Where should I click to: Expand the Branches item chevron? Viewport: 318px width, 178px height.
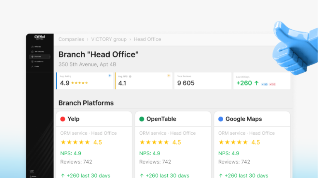[x=50, y=57]
